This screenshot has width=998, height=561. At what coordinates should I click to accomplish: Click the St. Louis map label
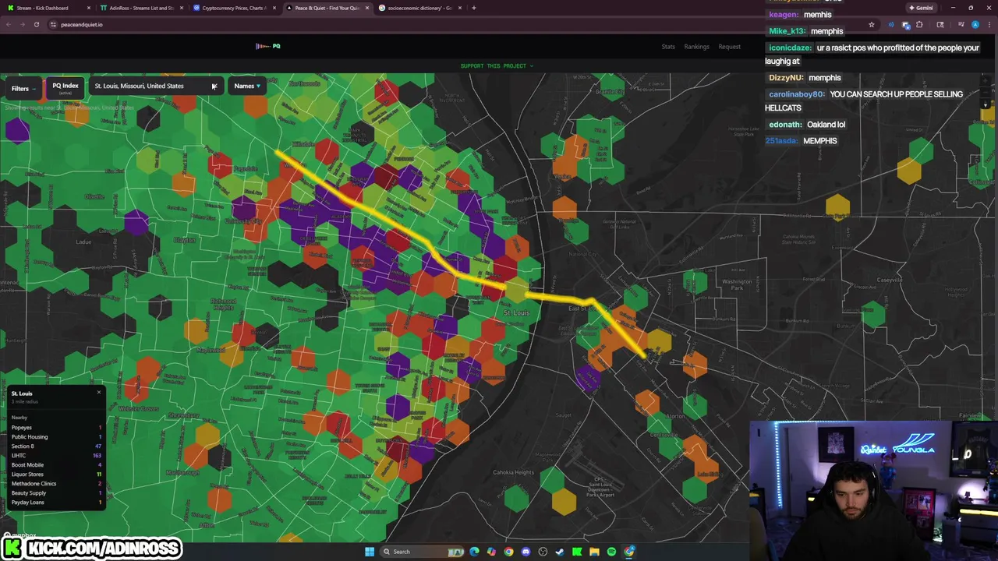(516, 312)
